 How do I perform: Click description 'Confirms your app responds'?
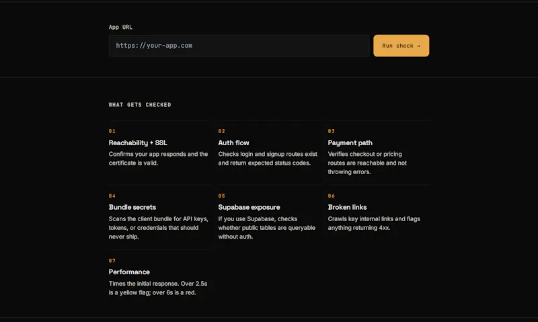point(158,159)
